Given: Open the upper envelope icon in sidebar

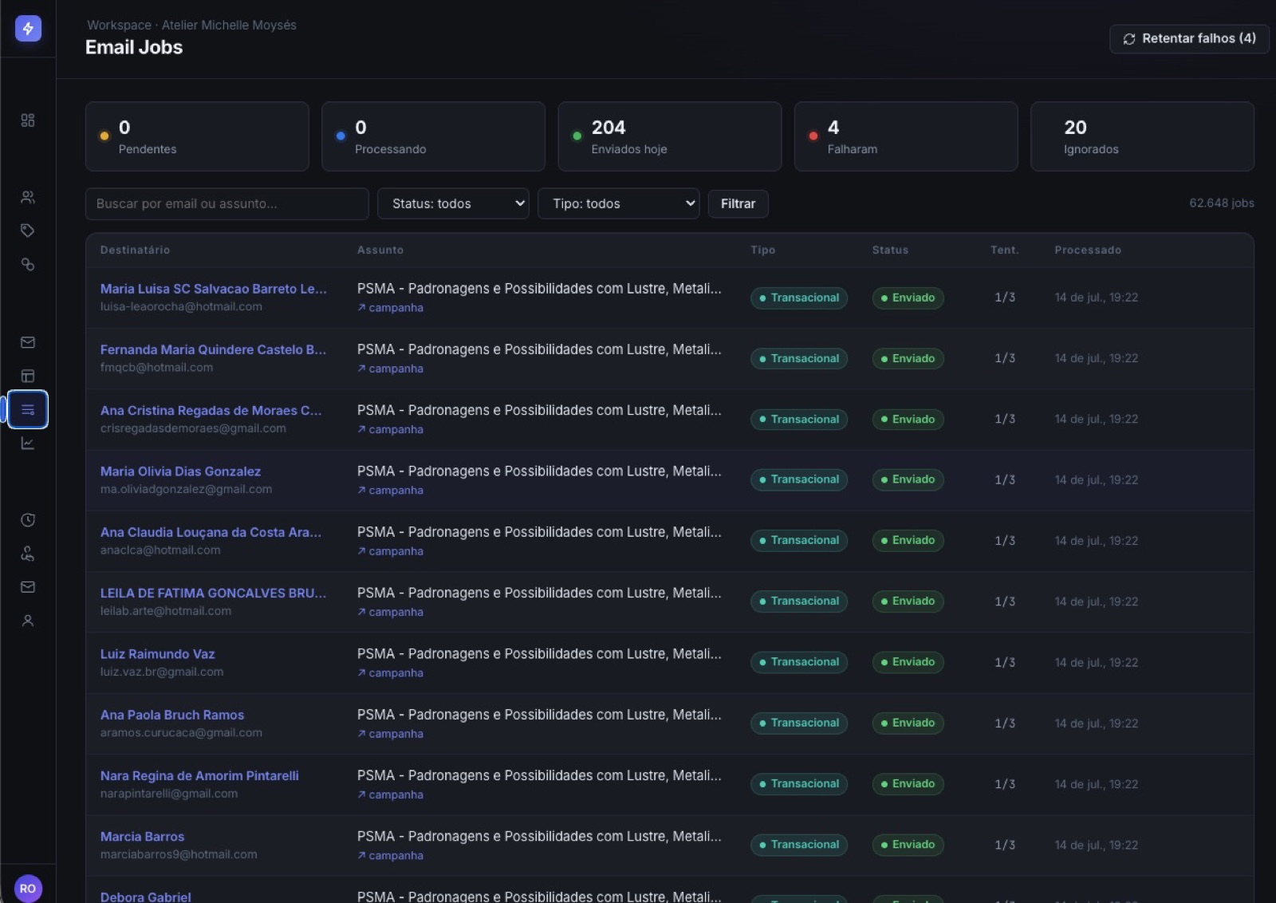Looking at the screenshot, I should (28, 342).
